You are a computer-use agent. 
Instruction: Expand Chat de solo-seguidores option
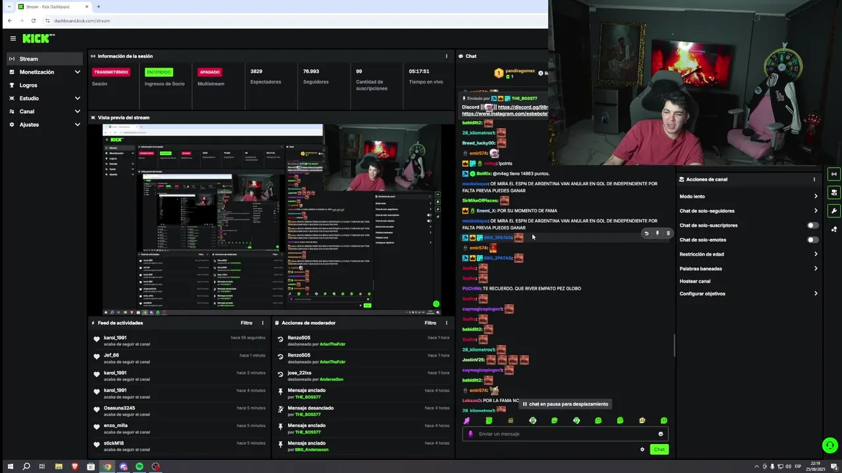click(x=749, y=211)
